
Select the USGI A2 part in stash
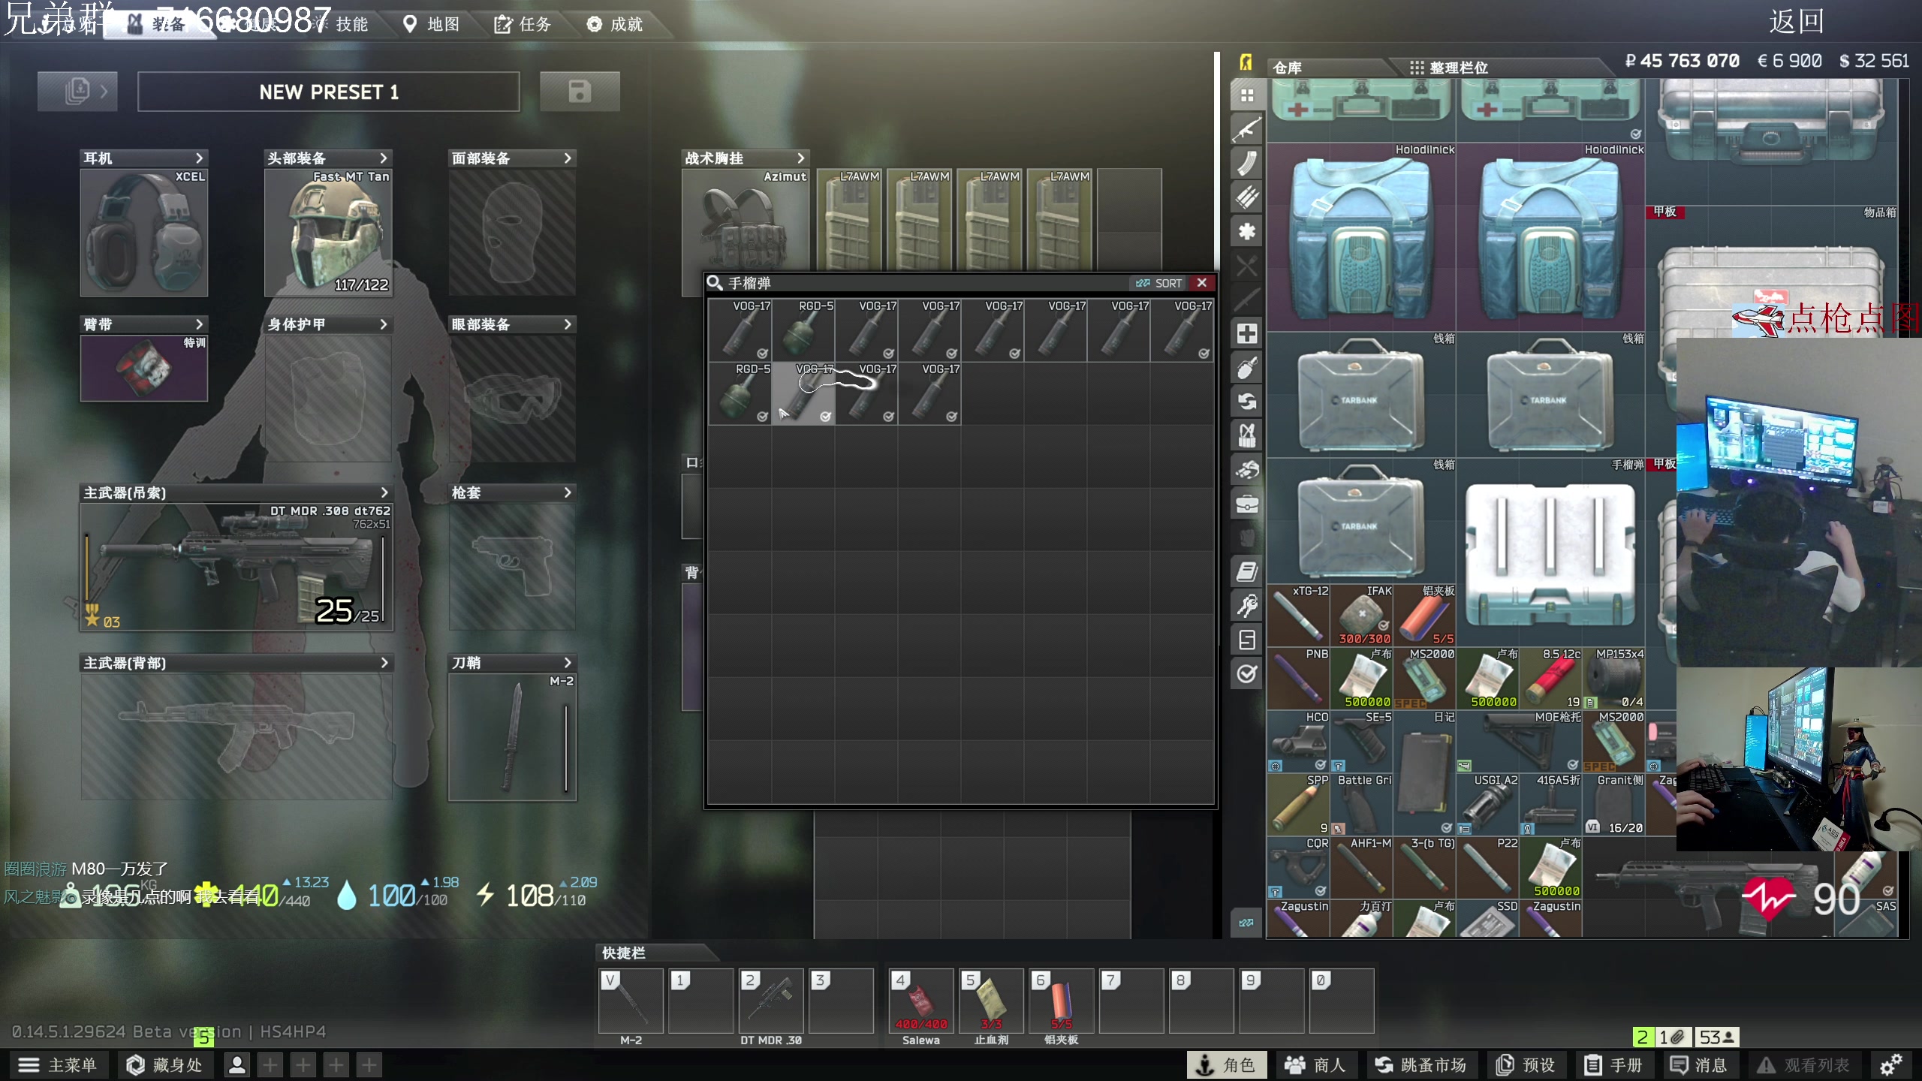1487,805
